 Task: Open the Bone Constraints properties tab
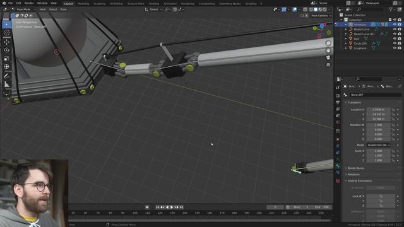coord(338,173)
